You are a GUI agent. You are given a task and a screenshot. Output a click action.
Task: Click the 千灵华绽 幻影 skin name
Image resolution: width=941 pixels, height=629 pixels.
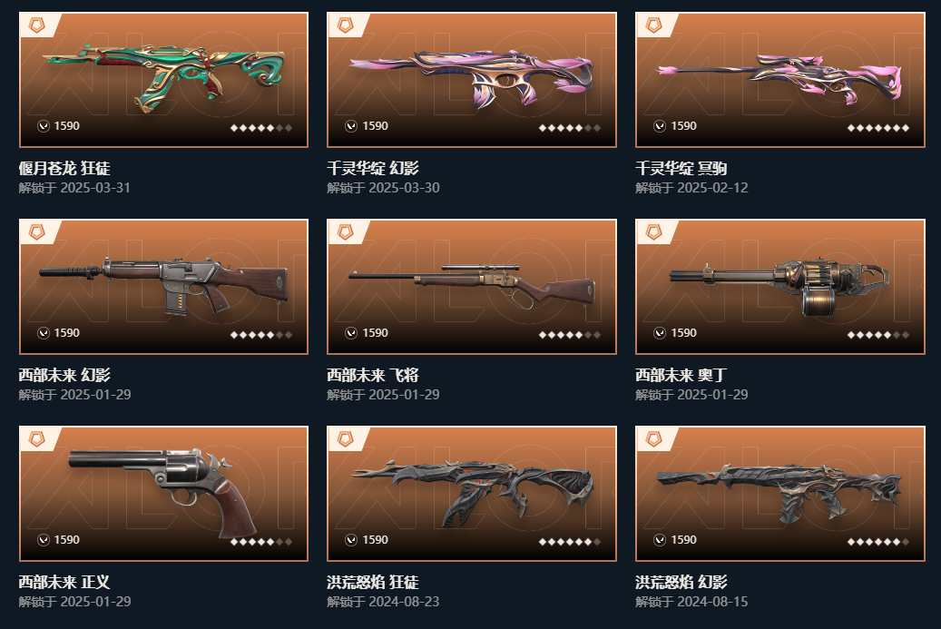click(x=373, y=168)
